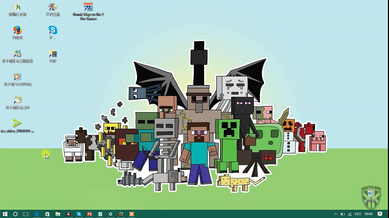Open the Action Center notifications

tap(380, 214)
